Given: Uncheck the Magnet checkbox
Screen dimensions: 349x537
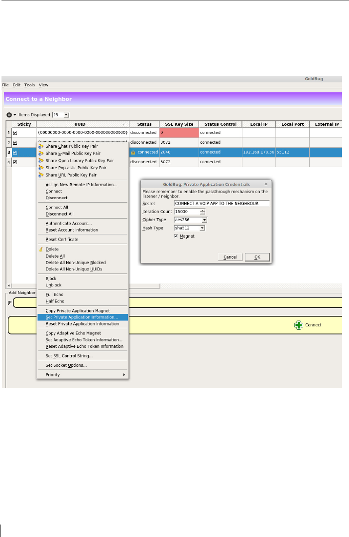Looking at the screenshot, I should [x=176, y=236].
